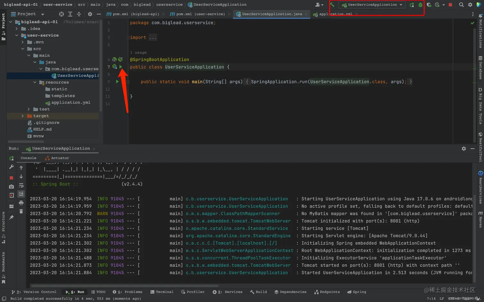This screenshot has height=302, width=484.
Task: Select UserServiceAppli… class in the project tree
Action: [x=75, y=75]
